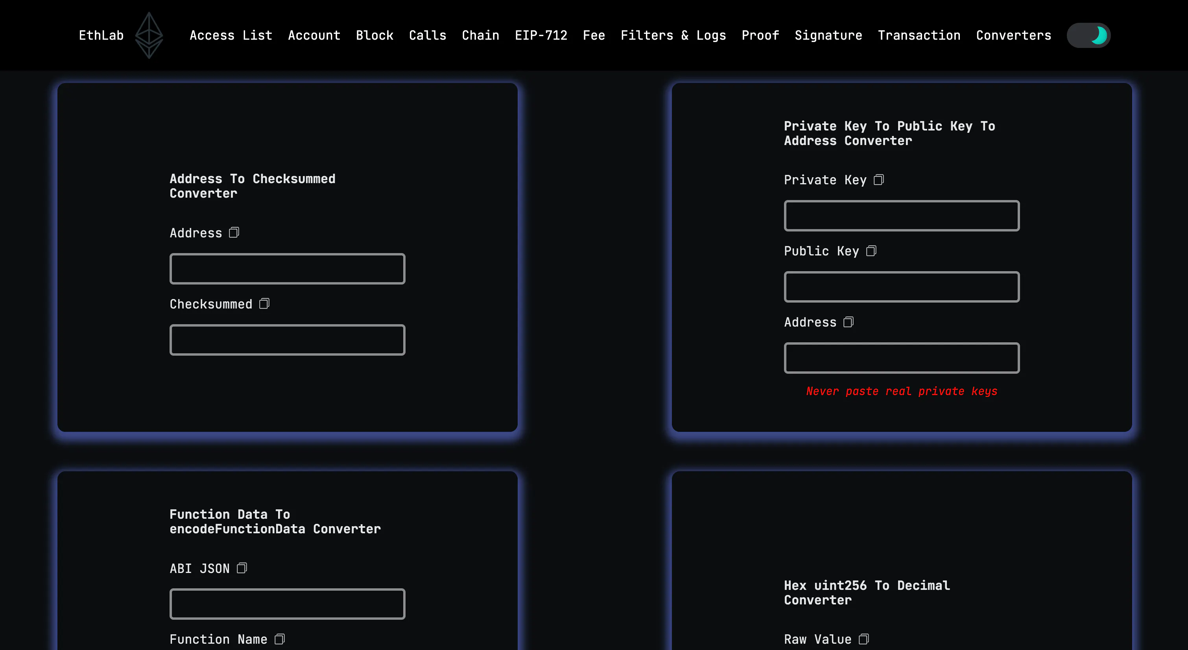This screenshot has width=1188, height=650.
Task: Open the Block menu
Action: point(374,35)
